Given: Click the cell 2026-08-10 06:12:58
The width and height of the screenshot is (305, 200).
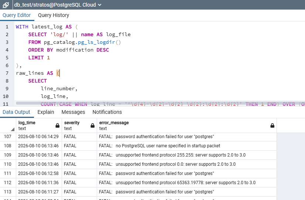Looking at the screenshot, I should click(x=38, y=173).
